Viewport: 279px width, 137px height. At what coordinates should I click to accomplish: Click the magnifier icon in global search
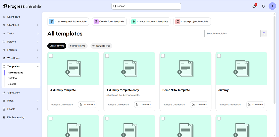coord(114,6)
